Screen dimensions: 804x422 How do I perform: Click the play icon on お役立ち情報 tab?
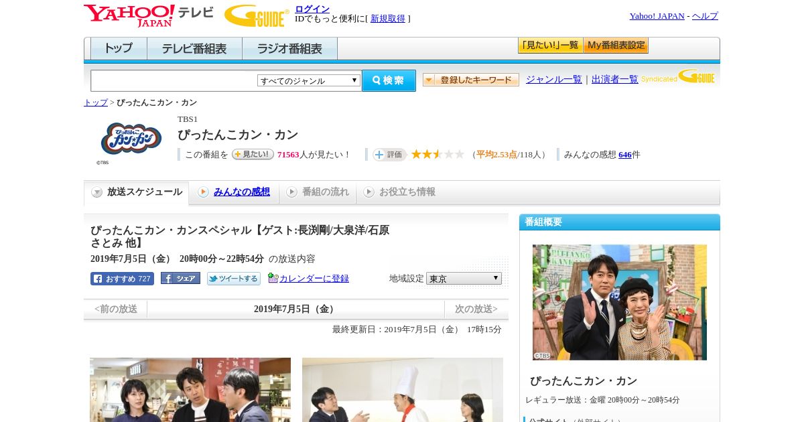click(368, 192)
